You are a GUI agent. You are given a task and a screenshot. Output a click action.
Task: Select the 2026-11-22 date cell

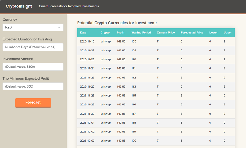pos(87,50)
